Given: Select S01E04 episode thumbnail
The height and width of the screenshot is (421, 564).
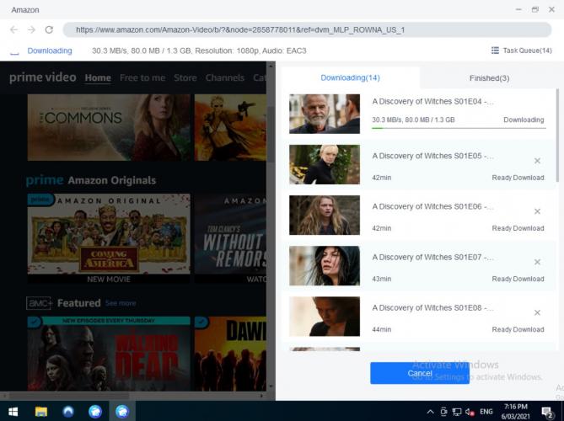Looking at the screenshot, I should coord(325,114).
